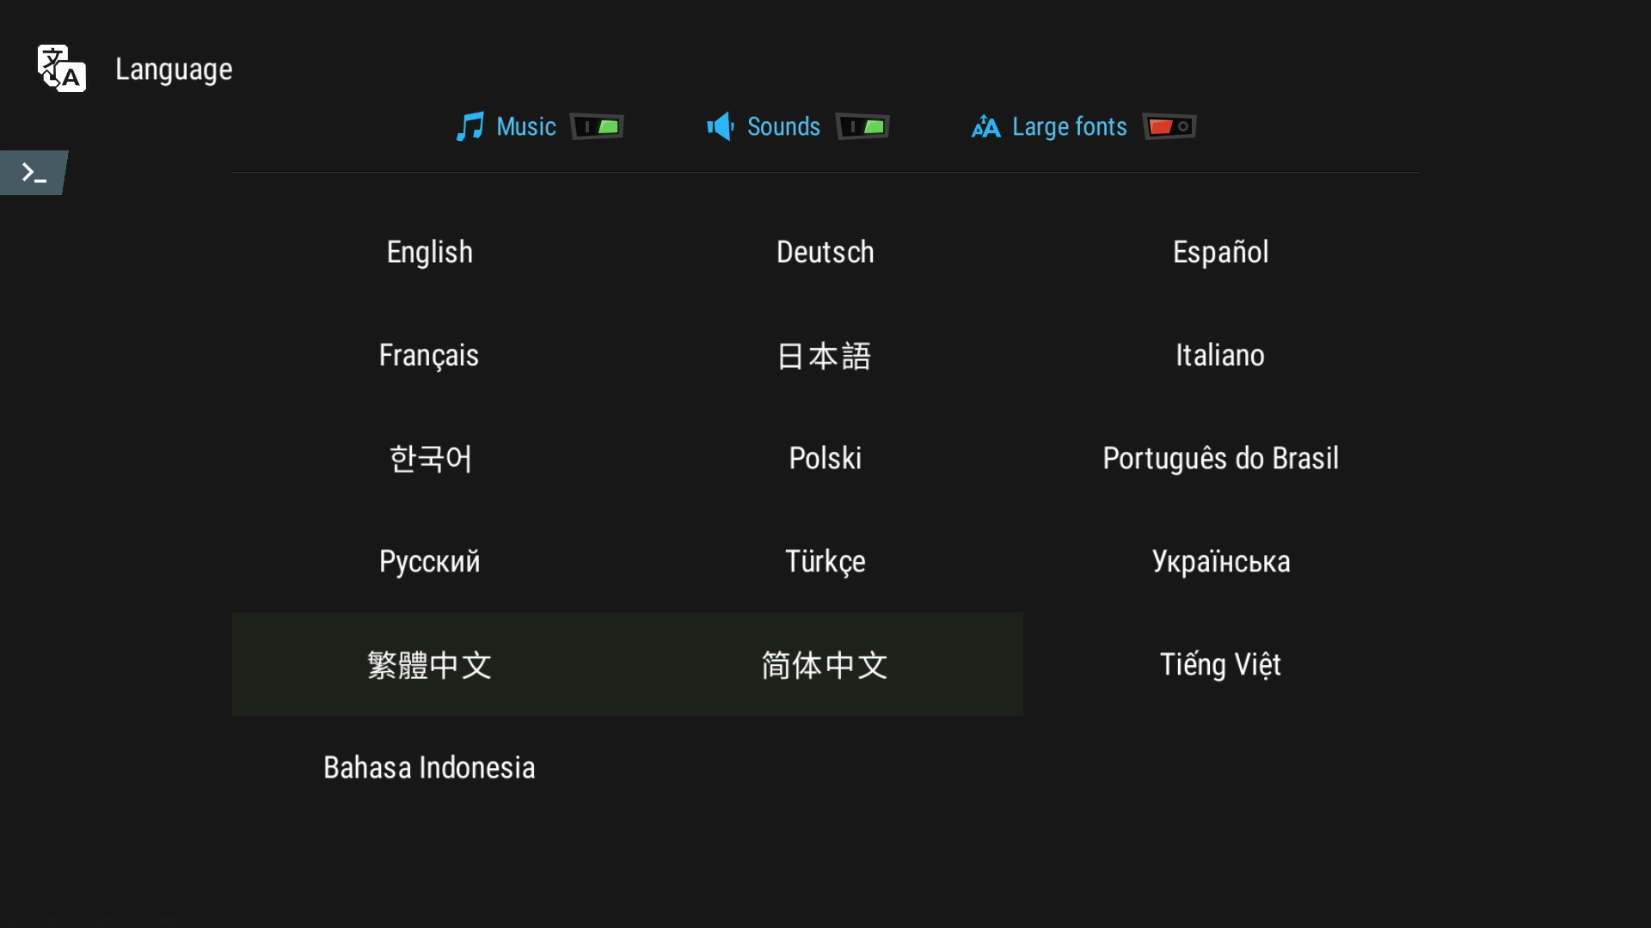Click the Language translate icon
Image resolution: width=1651 pixels, height=928 pixels.
coord(61,69)
